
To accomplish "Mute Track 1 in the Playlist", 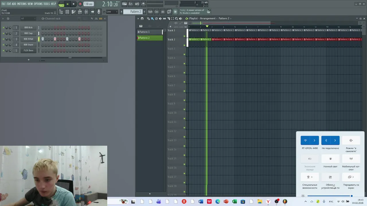I will point(184,36).
